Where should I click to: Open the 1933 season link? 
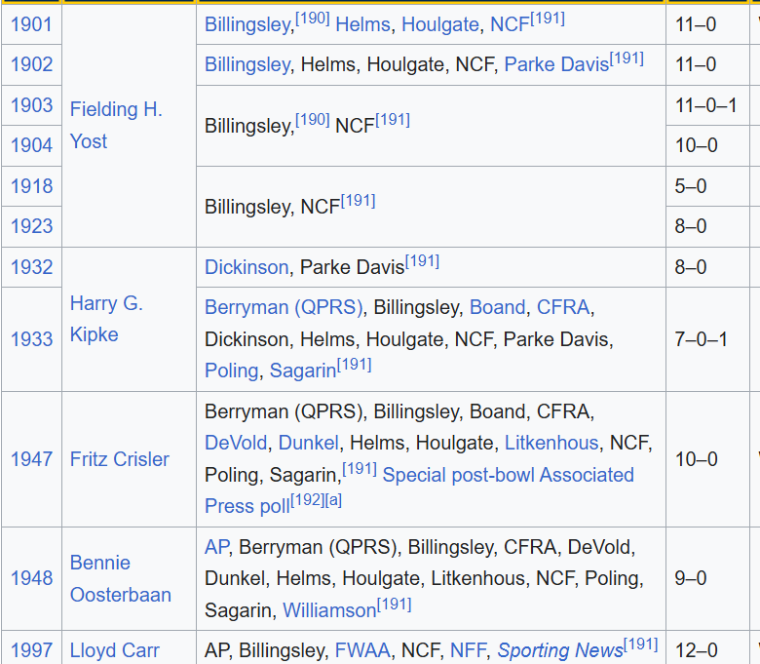pyautogui.click(x=31, y=339)
